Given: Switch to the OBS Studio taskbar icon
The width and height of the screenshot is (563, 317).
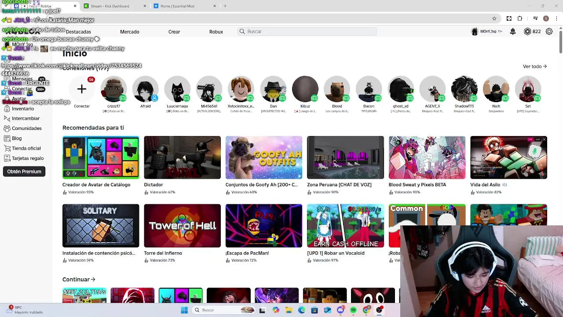Looking at the screenshot, I should (379, 310).
